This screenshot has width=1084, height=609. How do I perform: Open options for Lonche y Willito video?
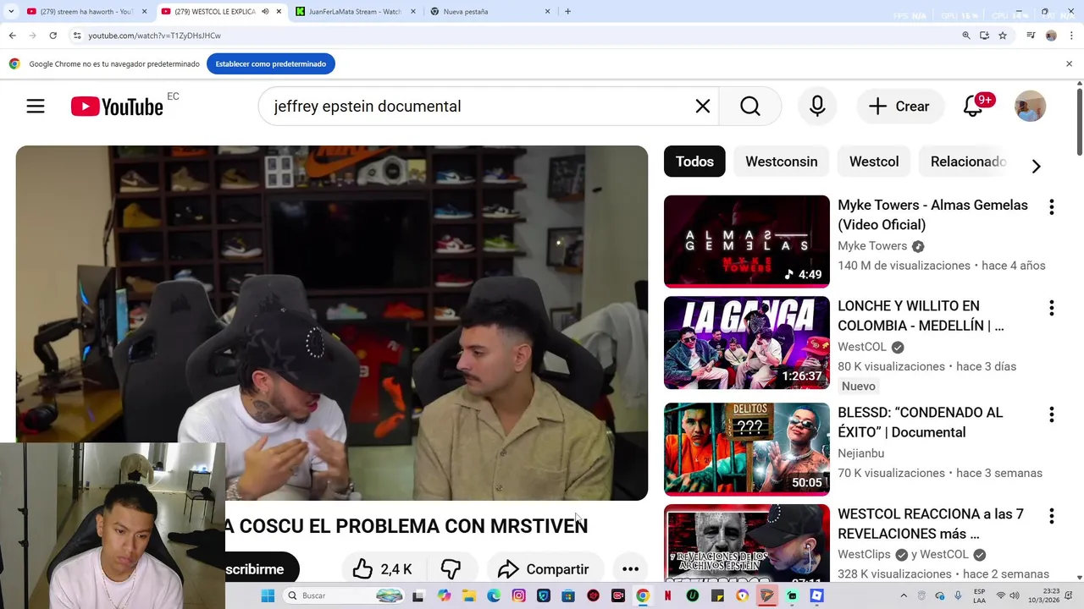[1051, 308]
